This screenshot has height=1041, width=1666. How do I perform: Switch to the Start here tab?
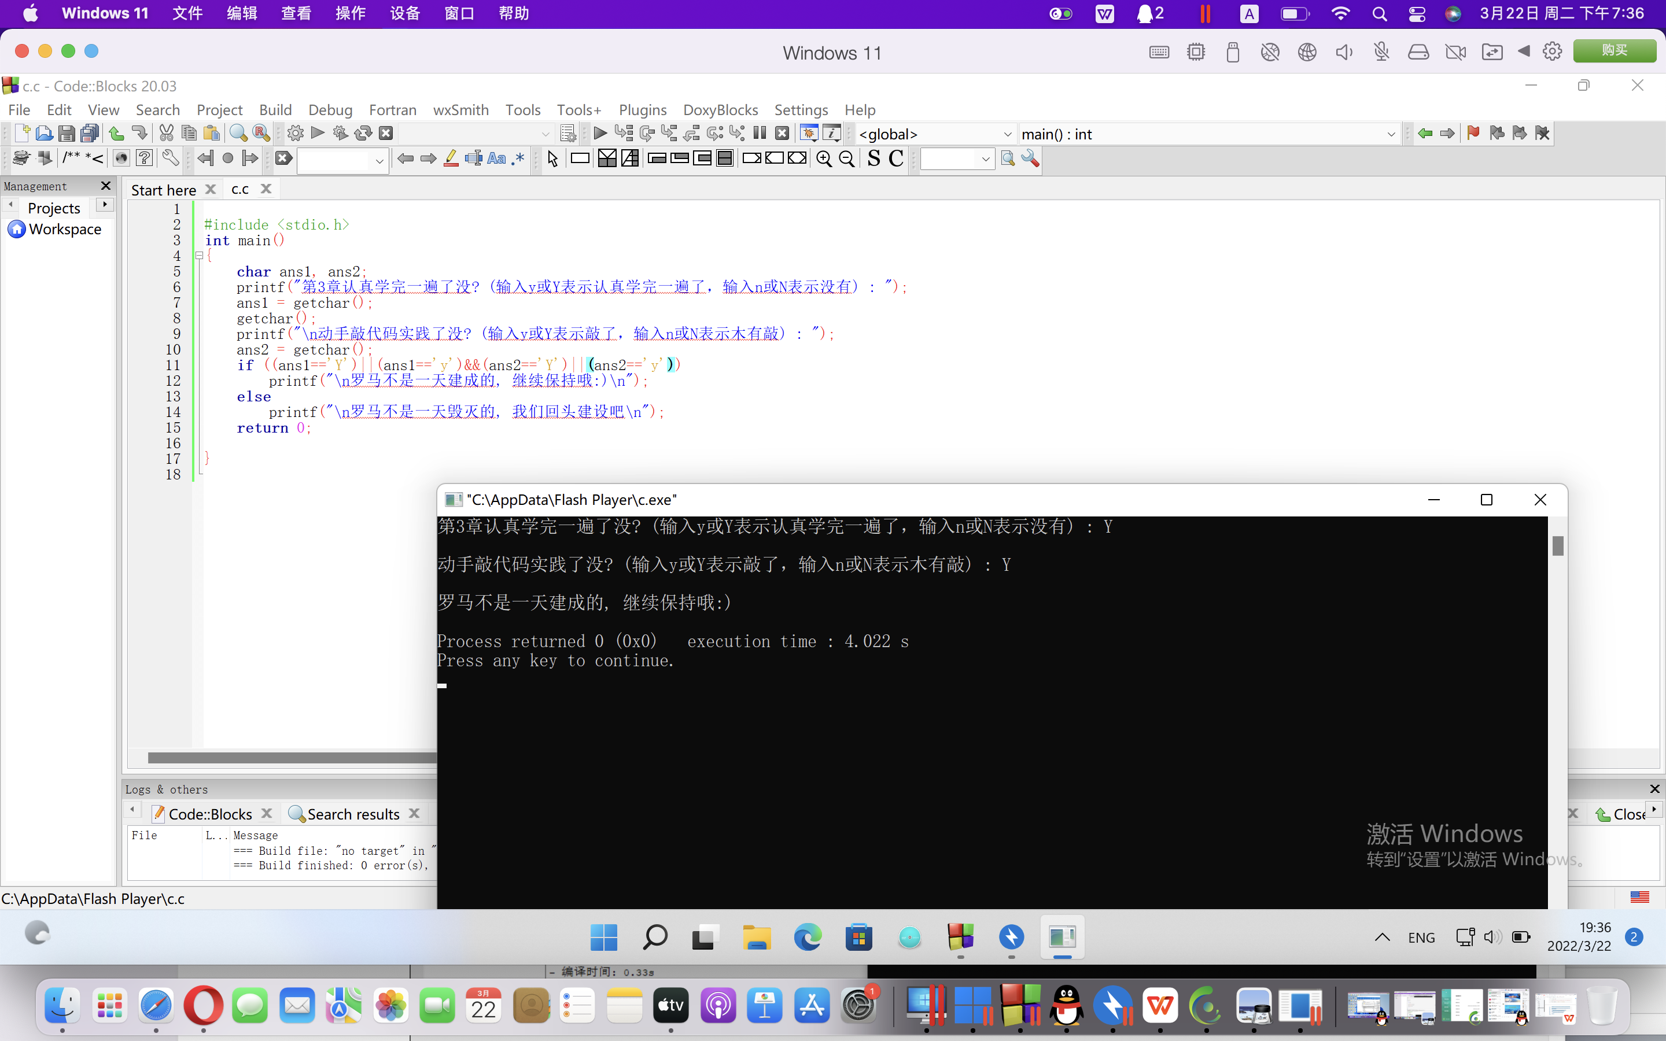click(x=164, y=190)
